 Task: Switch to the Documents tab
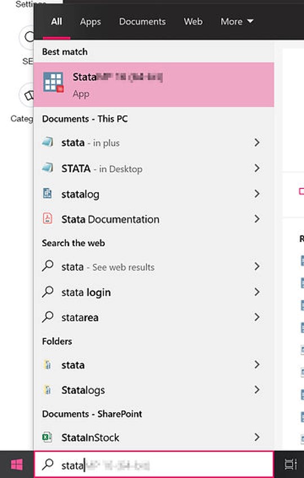[142, 21]
